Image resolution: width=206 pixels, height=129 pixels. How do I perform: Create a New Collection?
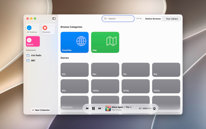(41, 110)
